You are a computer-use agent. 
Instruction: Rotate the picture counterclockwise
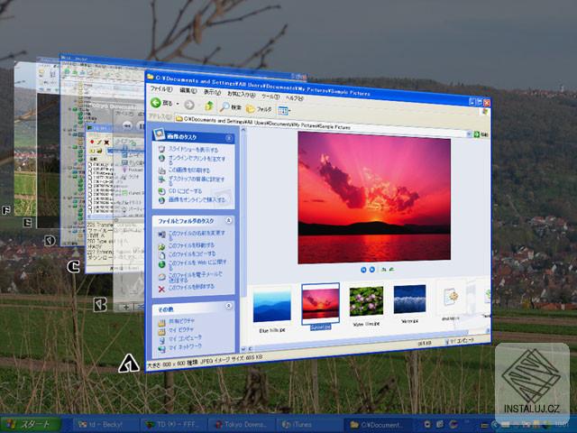[392, 269]
